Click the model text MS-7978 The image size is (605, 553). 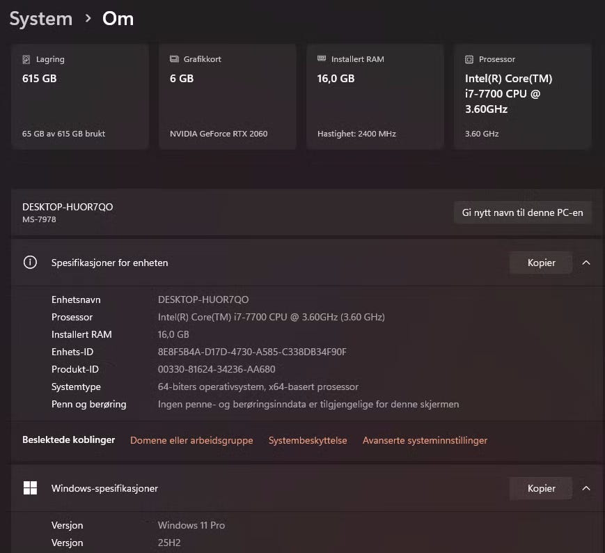(x=39, y=219)
